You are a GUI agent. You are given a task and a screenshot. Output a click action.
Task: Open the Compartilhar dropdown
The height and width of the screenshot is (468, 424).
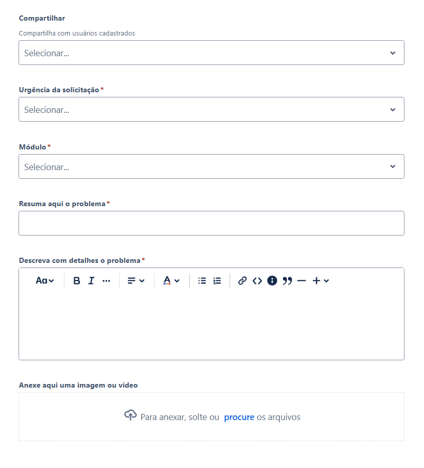pos(212,53)
